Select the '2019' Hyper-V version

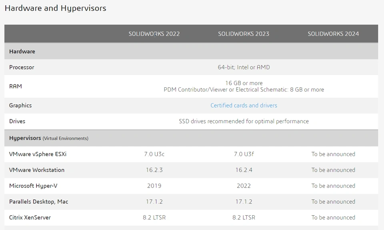[x=154, y=186]
